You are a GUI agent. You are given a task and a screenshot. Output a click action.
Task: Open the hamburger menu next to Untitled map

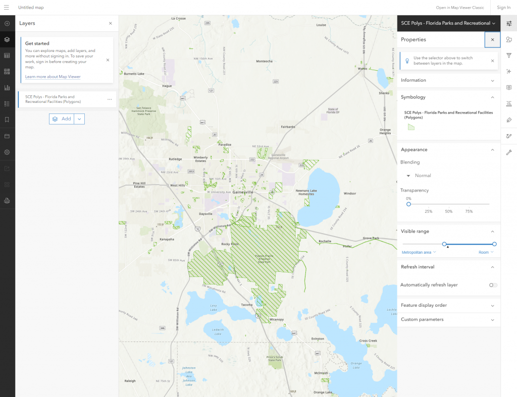coord(7,7)
